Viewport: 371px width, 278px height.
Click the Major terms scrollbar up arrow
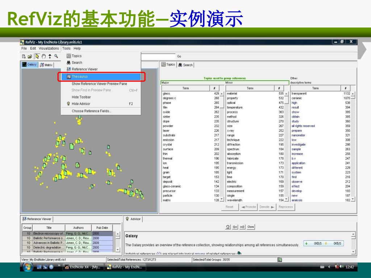pos(222,94)
